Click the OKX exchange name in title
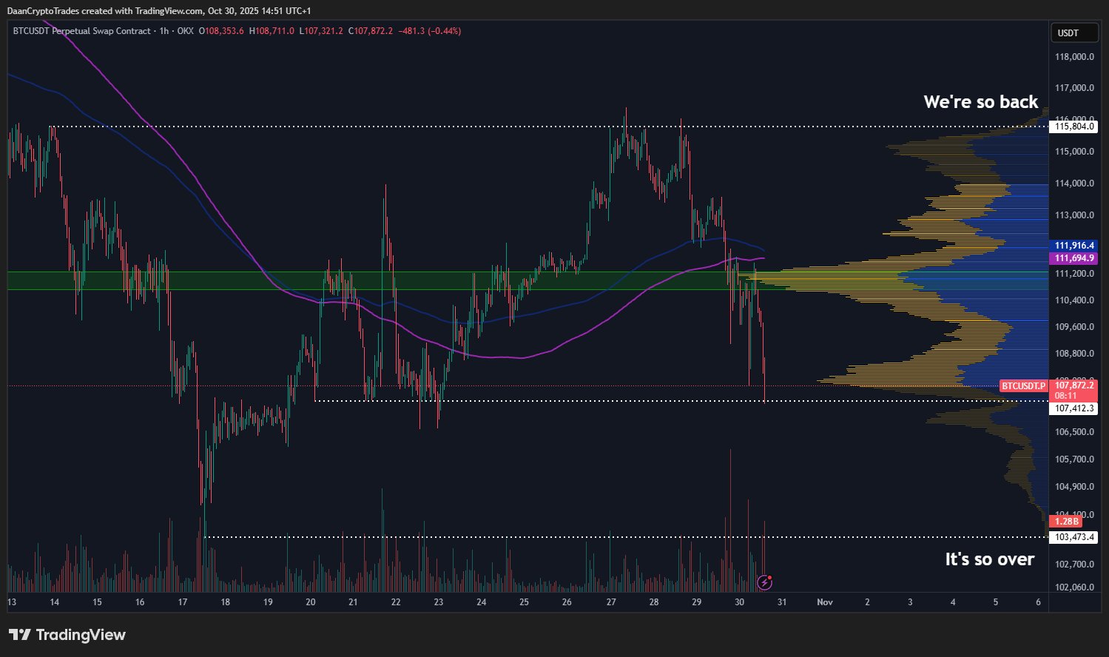Viewport: 1109px width, 657px height. pyautogui.click(x=185, y=31)
